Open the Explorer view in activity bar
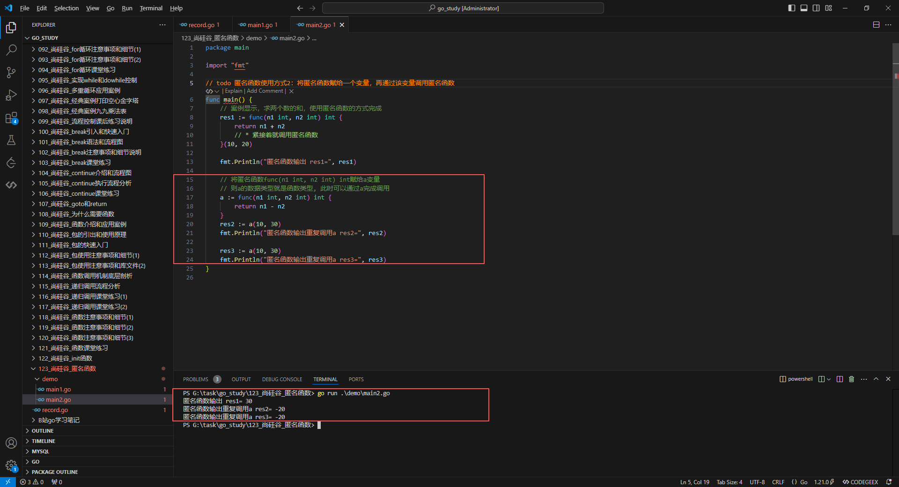This screenshot has height=487, width=899. (11, 28)
